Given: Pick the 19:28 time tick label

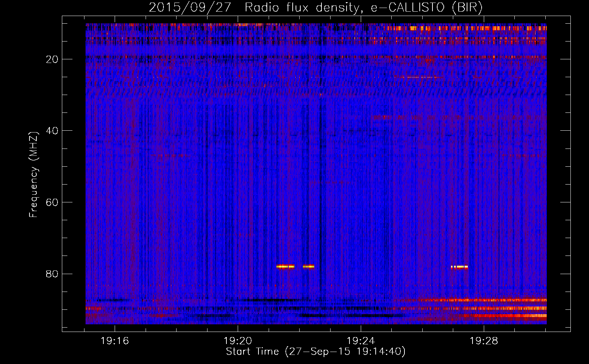Looking at the screenshot, I should click(x=484, y=341).
